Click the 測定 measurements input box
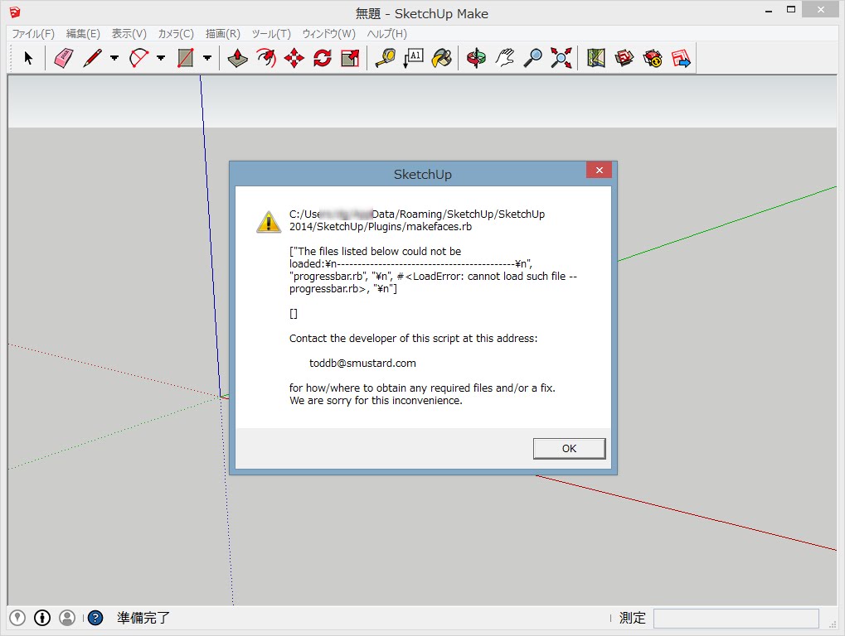This screenshot has width=845, height=636. pos(736,619)
